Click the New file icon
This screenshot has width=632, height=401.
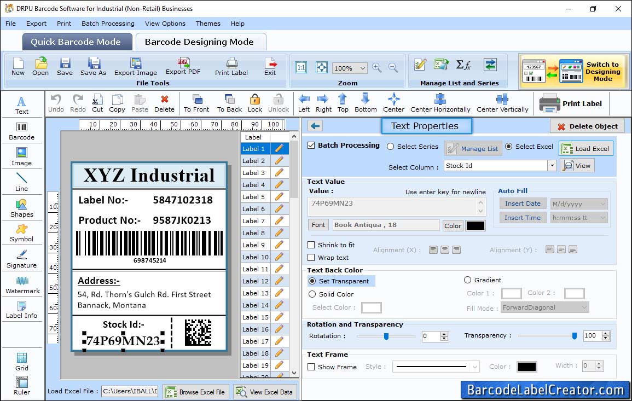tap(18, 67)
